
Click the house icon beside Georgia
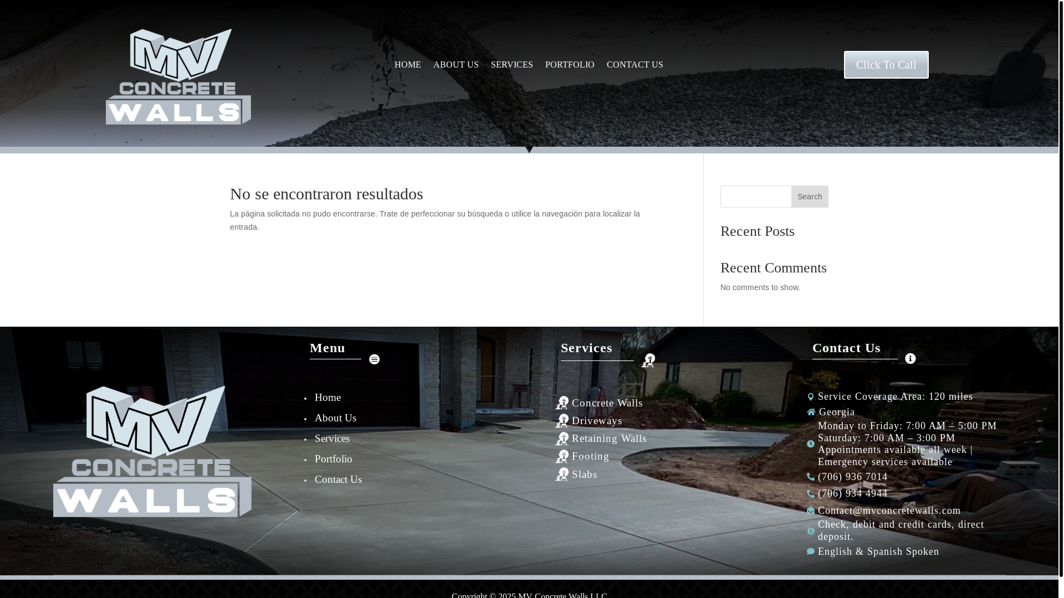pyautogui.click(x=811, y=412)
